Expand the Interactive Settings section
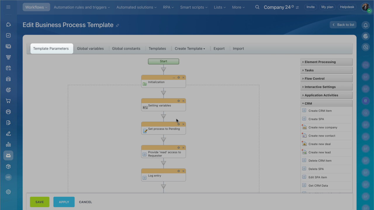374x210 pixels. (326, 87)
